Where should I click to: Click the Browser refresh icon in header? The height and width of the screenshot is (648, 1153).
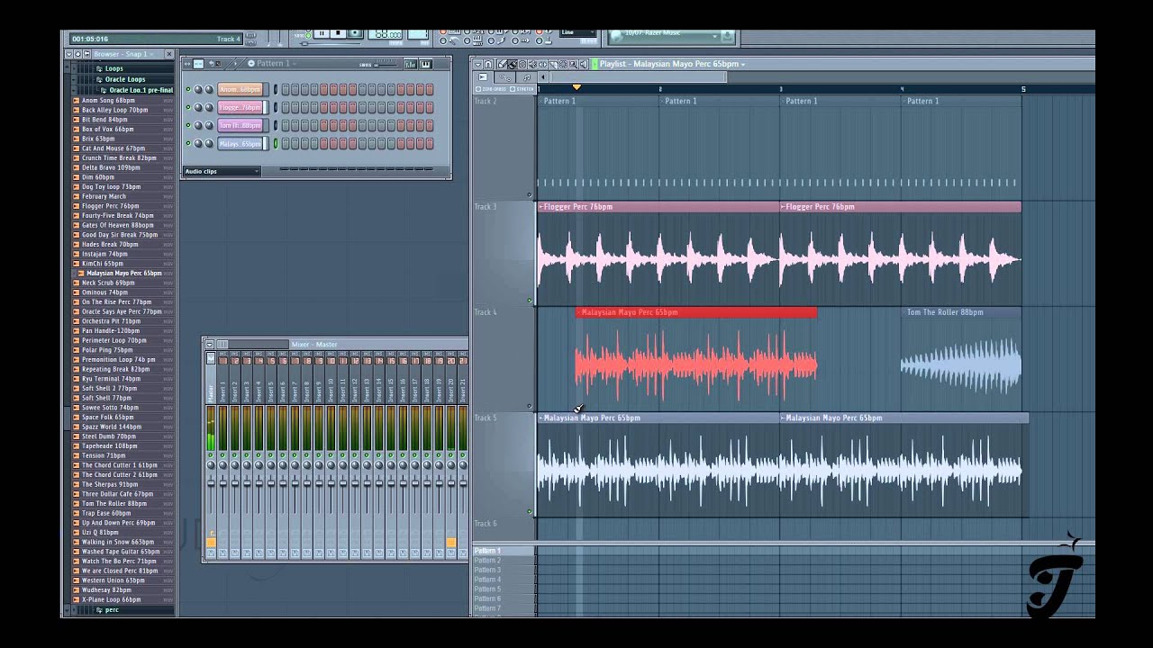86,54
